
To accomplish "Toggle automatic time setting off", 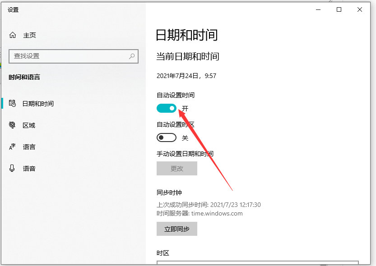I will (167, 108).
